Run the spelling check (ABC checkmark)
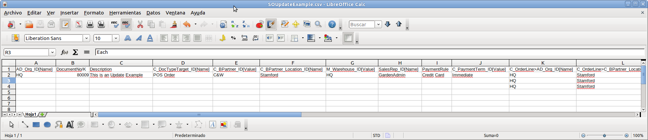Screen dimensions: 648x140 pos(115,24)
